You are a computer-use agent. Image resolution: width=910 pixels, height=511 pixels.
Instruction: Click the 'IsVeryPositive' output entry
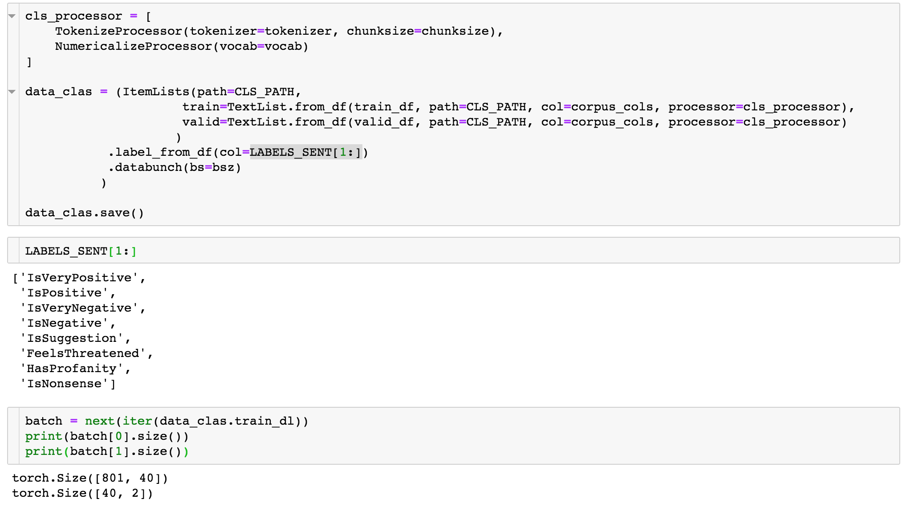click(x=80, y=278)
